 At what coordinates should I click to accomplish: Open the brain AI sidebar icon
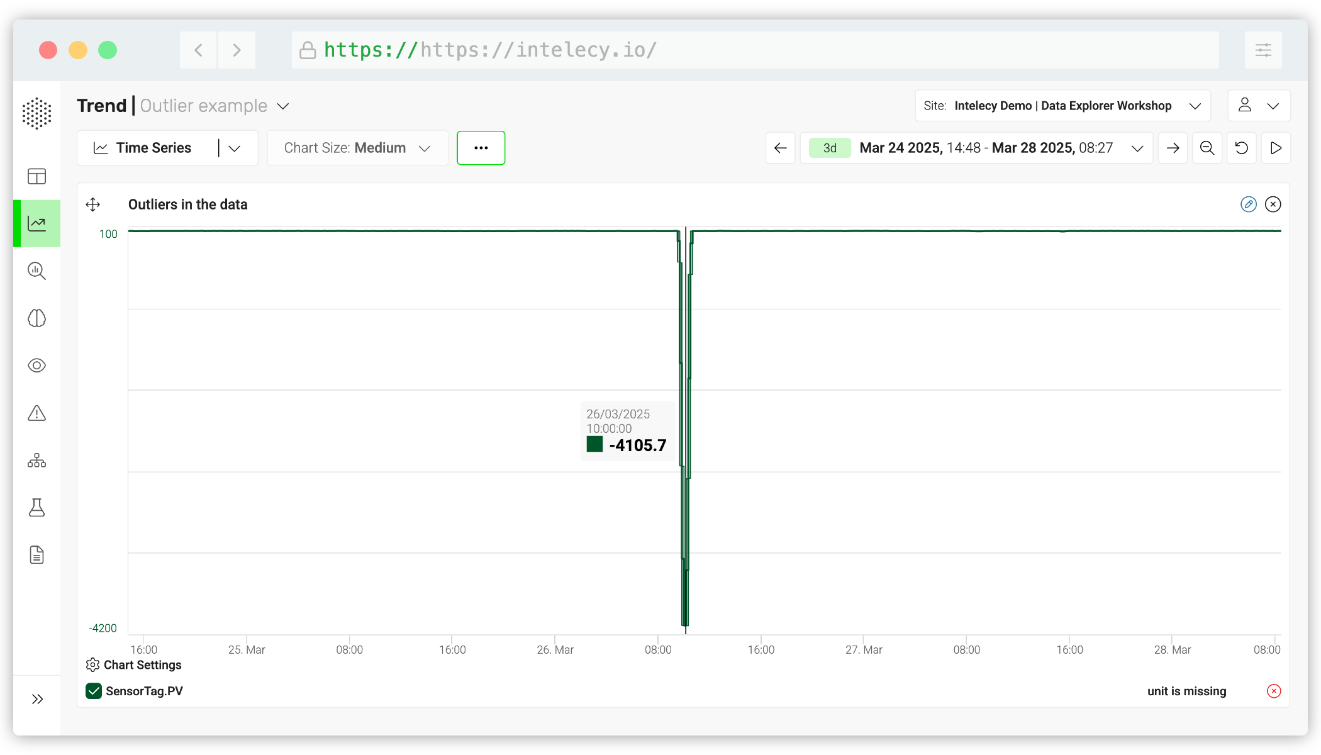[36, 318]
